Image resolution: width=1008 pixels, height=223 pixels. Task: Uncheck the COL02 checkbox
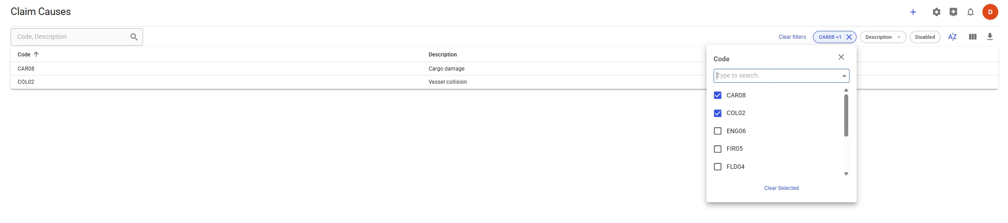(x=718, y=113)
